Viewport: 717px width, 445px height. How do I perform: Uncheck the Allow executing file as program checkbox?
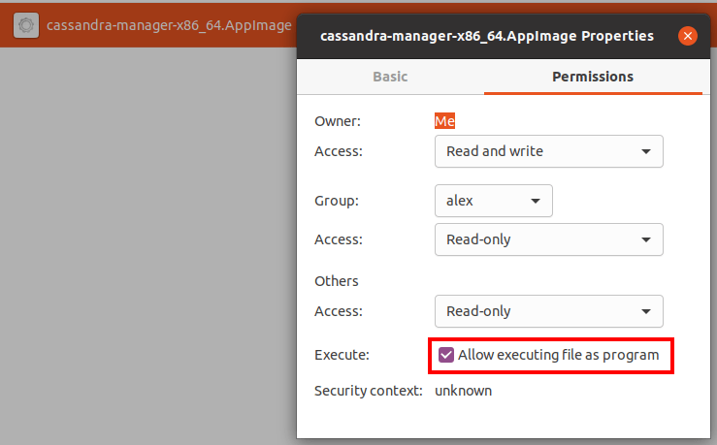coord(446,355)
